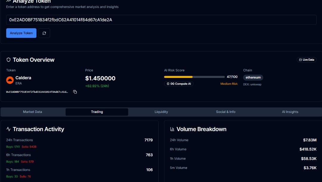Screen dimensions: 322x182
Task: Click the 106 transactions count
Action: coord(149,170)
